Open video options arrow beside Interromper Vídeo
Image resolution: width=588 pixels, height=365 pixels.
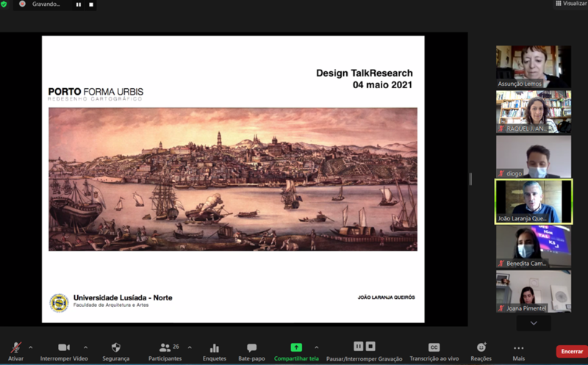click(85, 348)
